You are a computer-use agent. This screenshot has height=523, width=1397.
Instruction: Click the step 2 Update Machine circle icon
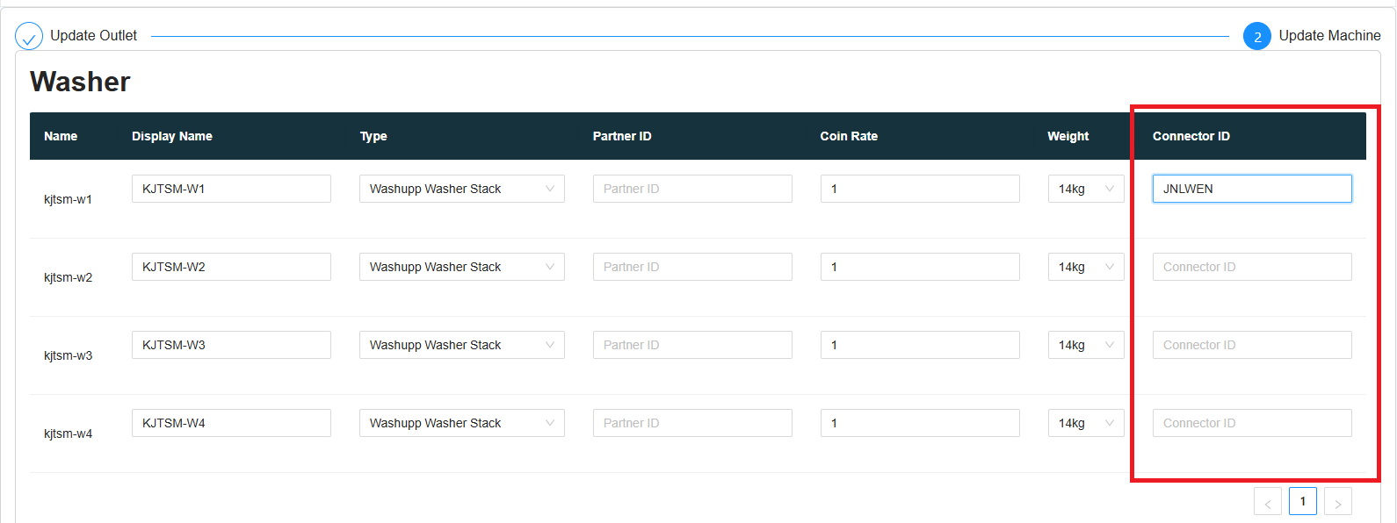pyautogui.click(x=1257, y=36)
